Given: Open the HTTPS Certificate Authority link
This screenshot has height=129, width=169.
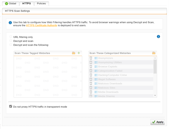Looking at the screenshot, I should (x=42, y=26).
